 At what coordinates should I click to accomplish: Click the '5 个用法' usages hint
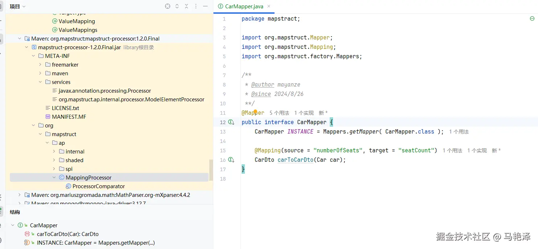click(279, 113)
